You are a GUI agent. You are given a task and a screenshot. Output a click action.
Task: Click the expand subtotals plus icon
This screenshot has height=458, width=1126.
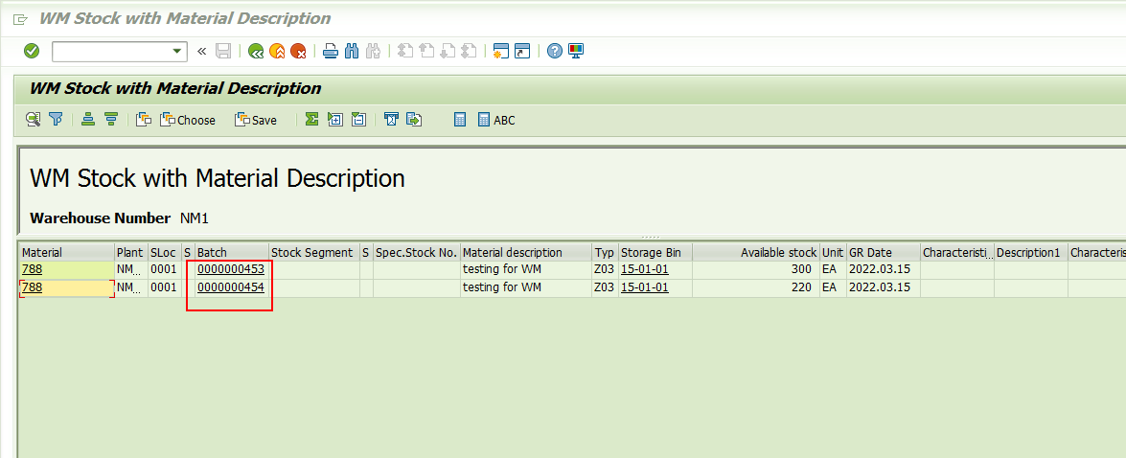[x=334, y=120]
